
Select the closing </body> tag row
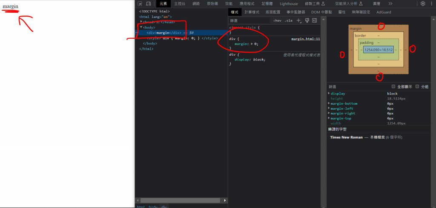181,43
